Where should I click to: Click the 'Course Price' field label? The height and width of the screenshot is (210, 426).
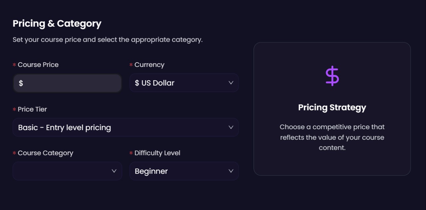pyautogui.click(x=38, y=65)
